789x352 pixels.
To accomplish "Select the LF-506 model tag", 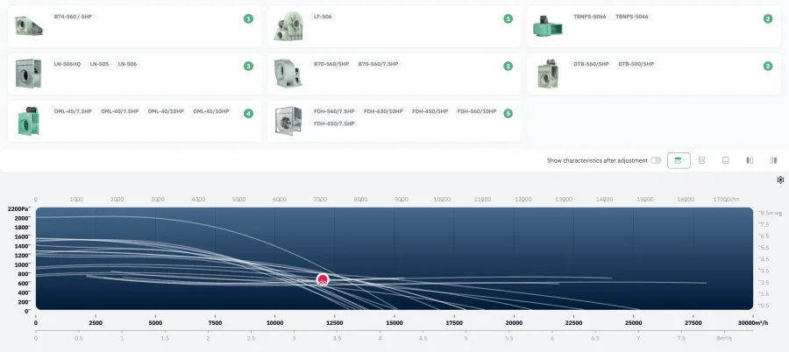I will click(x=323, y=17).
